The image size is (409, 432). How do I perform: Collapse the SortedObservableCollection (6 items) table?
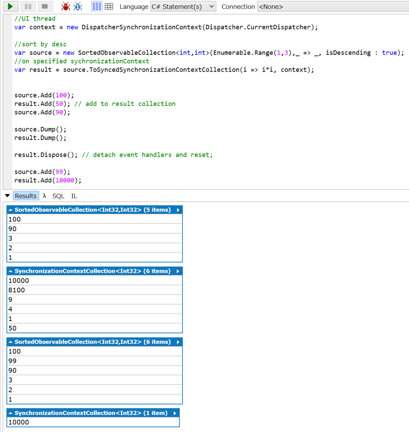pos(11,342)
